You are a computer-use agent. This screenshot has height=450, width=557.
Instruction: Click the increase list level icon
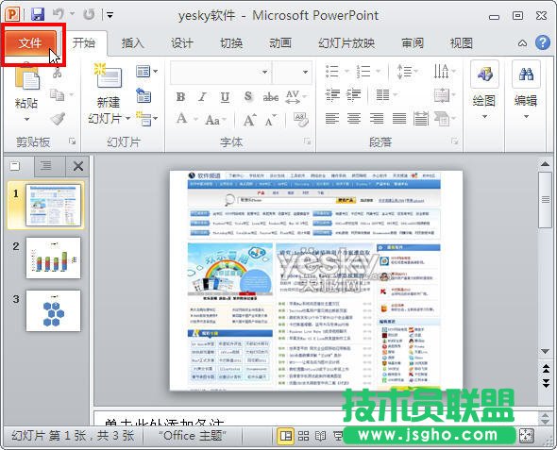click(x=354, y=94)
